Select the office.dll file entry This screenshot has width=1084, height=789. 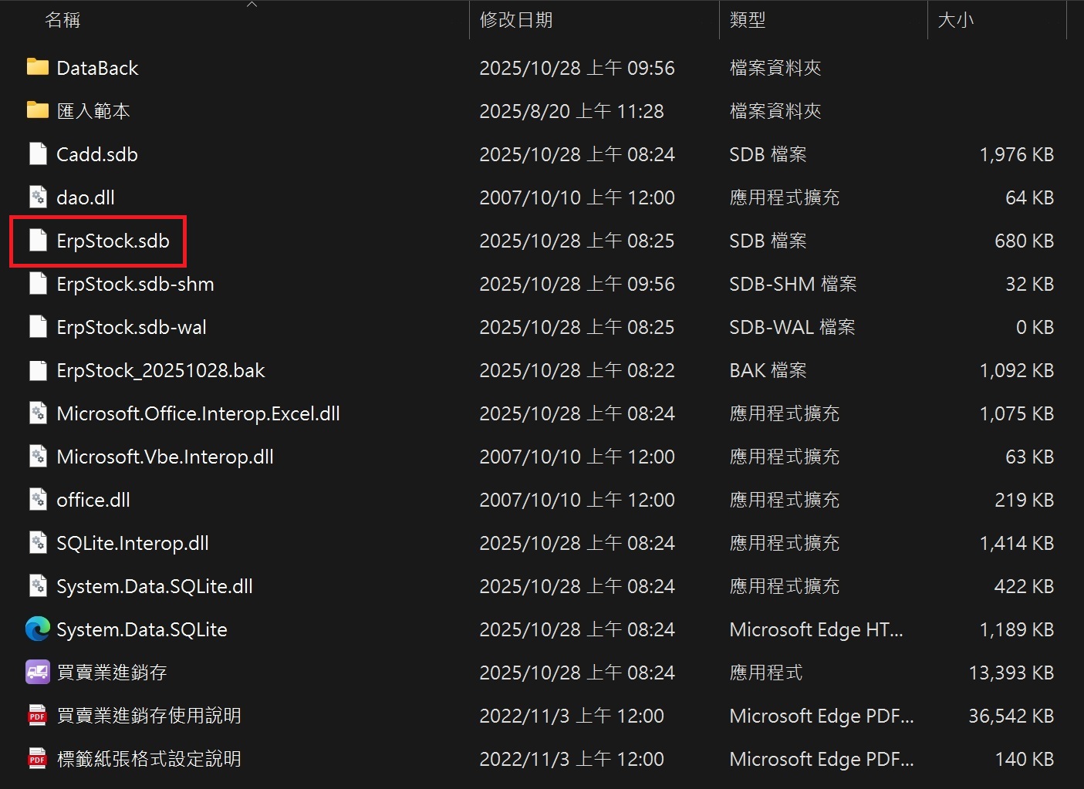[93, 500]
